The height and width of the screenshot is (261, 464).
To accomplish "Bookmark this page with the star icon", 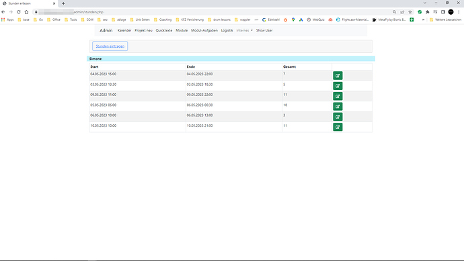I will click(410, 12).
